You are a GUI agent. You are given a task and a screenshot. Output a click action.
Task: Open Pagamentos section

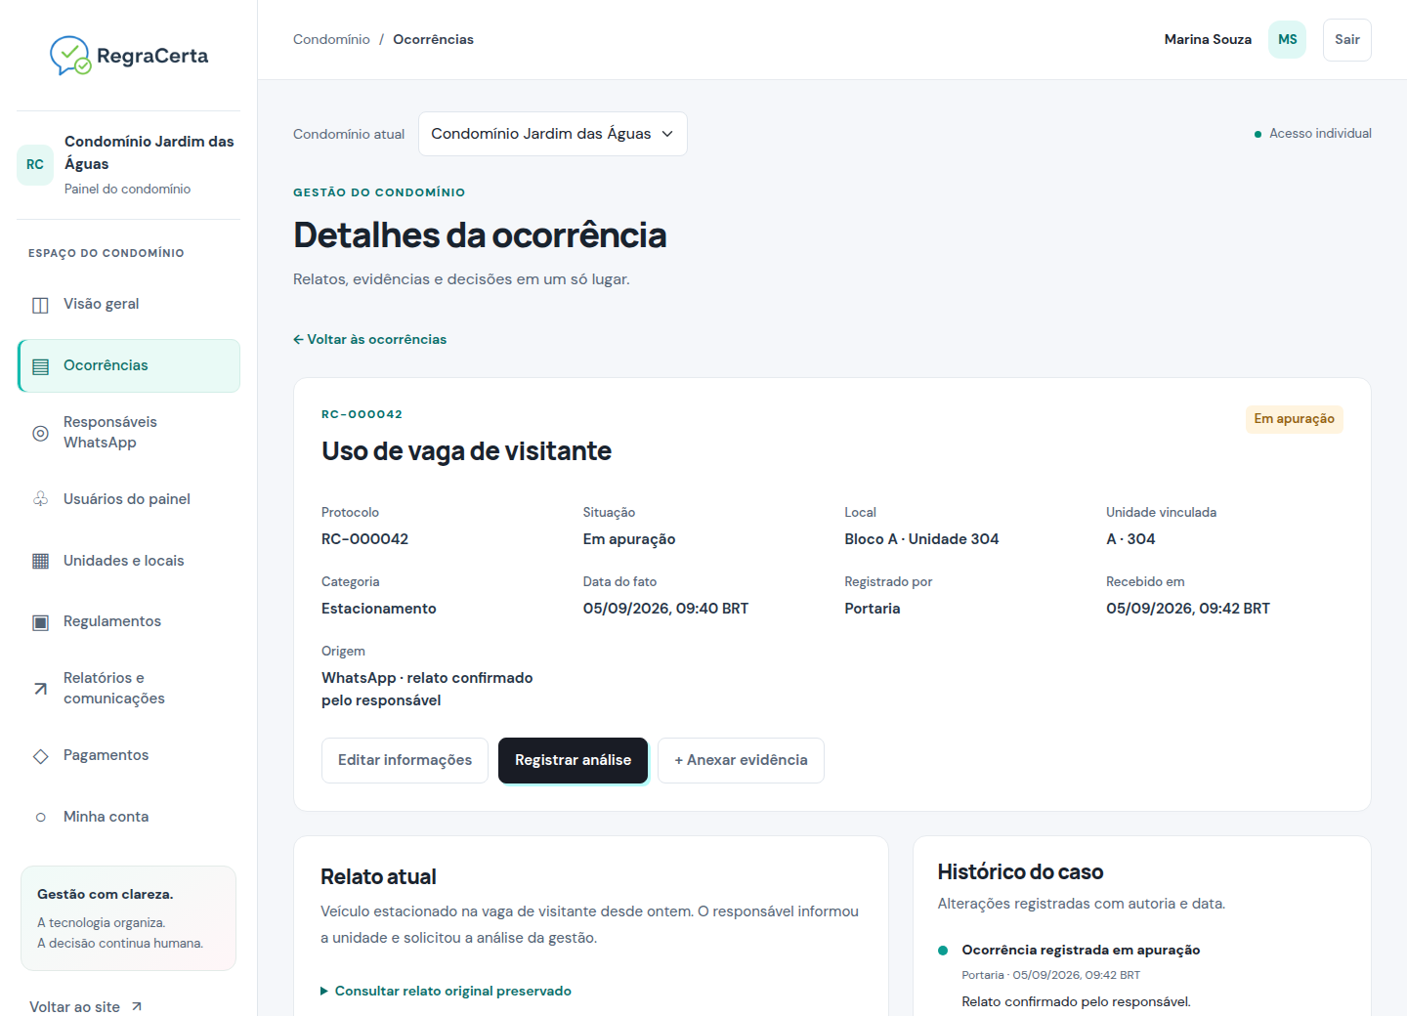(129, 755)
